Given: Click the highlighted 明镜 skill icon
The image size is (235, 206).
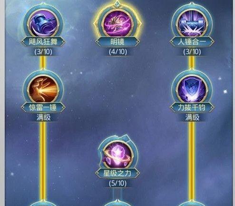Looking at the screenshot, I should (x=117, y=23).
